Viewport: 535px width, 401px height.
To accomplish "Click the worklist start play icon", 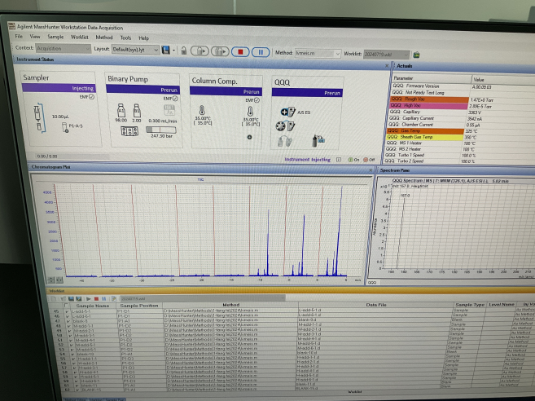I will tap(89, 298).
